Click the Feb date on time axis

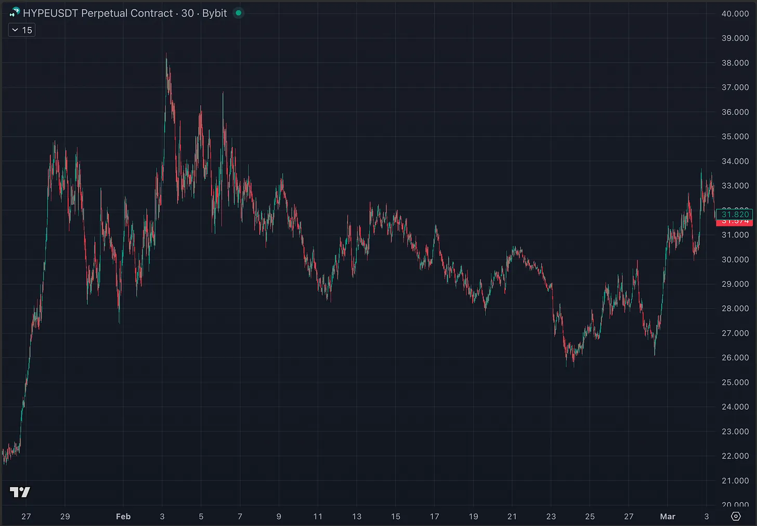tap(123, 516)
